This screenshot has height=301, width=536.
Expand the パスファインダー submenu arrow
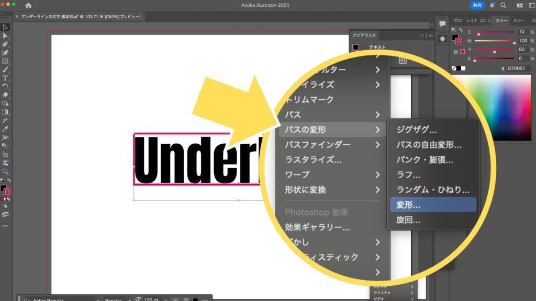tap(377, 145)
